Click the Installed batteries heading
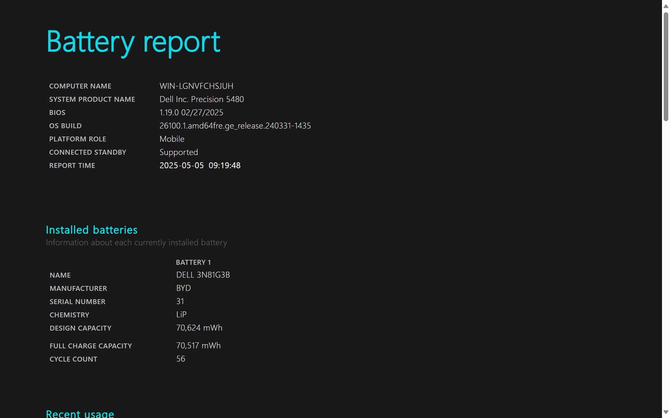670x418 pixels. pos(92,230)
